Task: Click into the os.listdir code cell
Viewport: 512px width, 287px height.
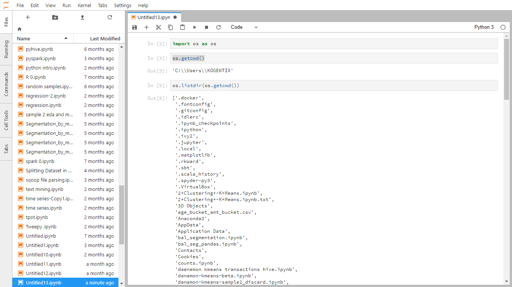Action: [334, 86]
